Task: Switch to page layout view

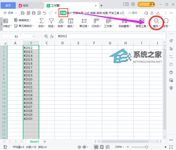Action: click(x=102, y=147)
